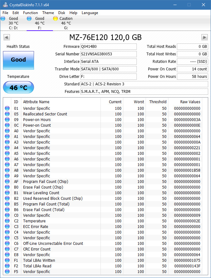Image resolution: width=211 pixels, height=278 pixels.
Task: Open the Disk menu
Action: pos(62,13)
